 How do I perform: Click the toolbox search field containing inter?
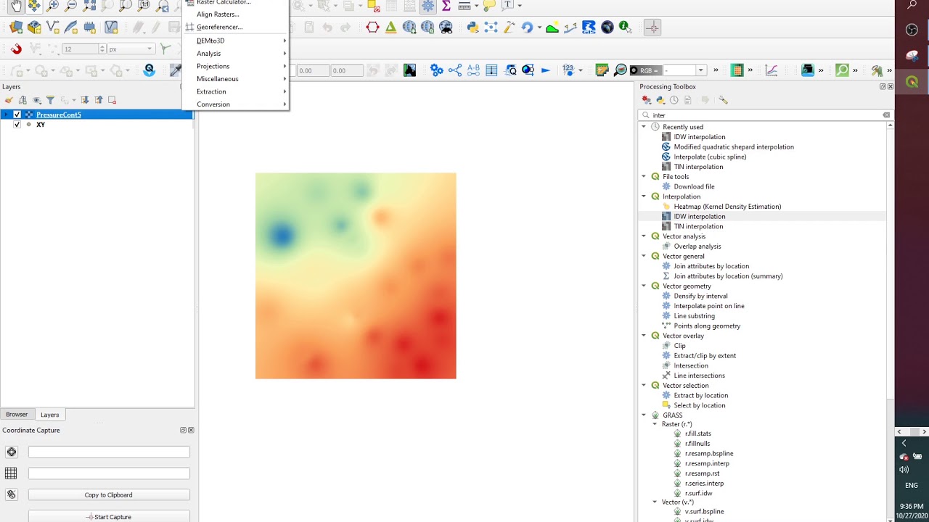766,115
